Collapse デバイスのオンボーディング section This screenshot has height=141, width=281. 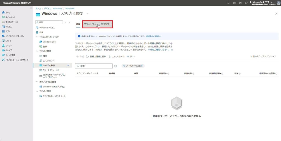(37, 37)
